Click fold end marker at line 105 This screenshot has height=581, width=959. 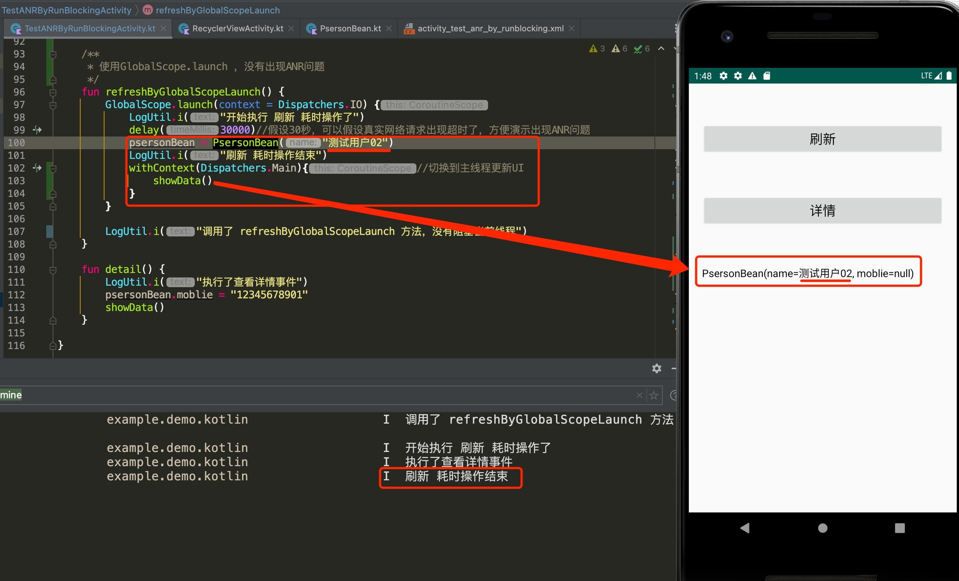[53, 207]
